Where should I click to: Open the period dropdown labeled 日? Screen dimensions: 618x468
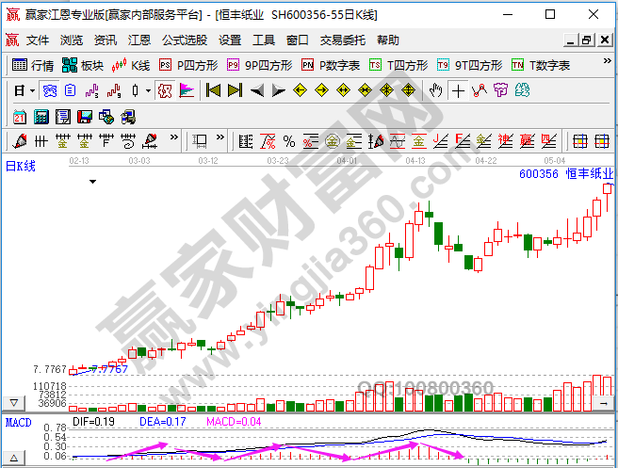23,90
